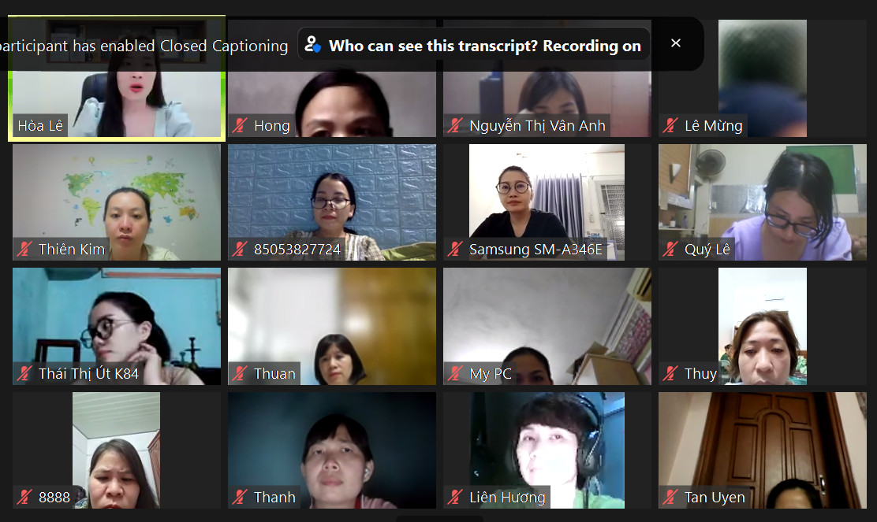Viewport: 877px width, 522px height.
Task: Click the muted mic icon beside 8888
Action: point(24,497)
